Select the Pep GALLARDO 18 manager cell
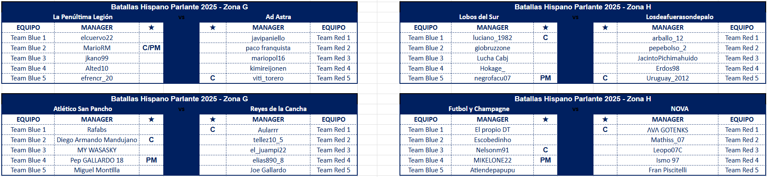 click(x=97, y=160)
